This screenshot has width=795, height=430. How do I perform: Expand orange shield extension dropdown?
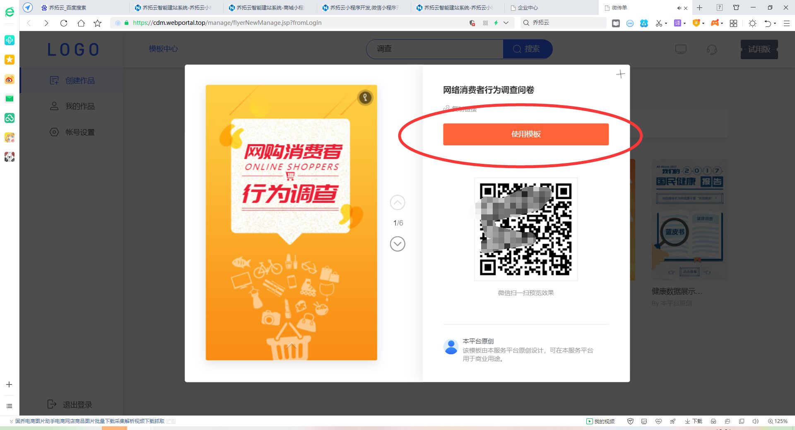(703, 24)
